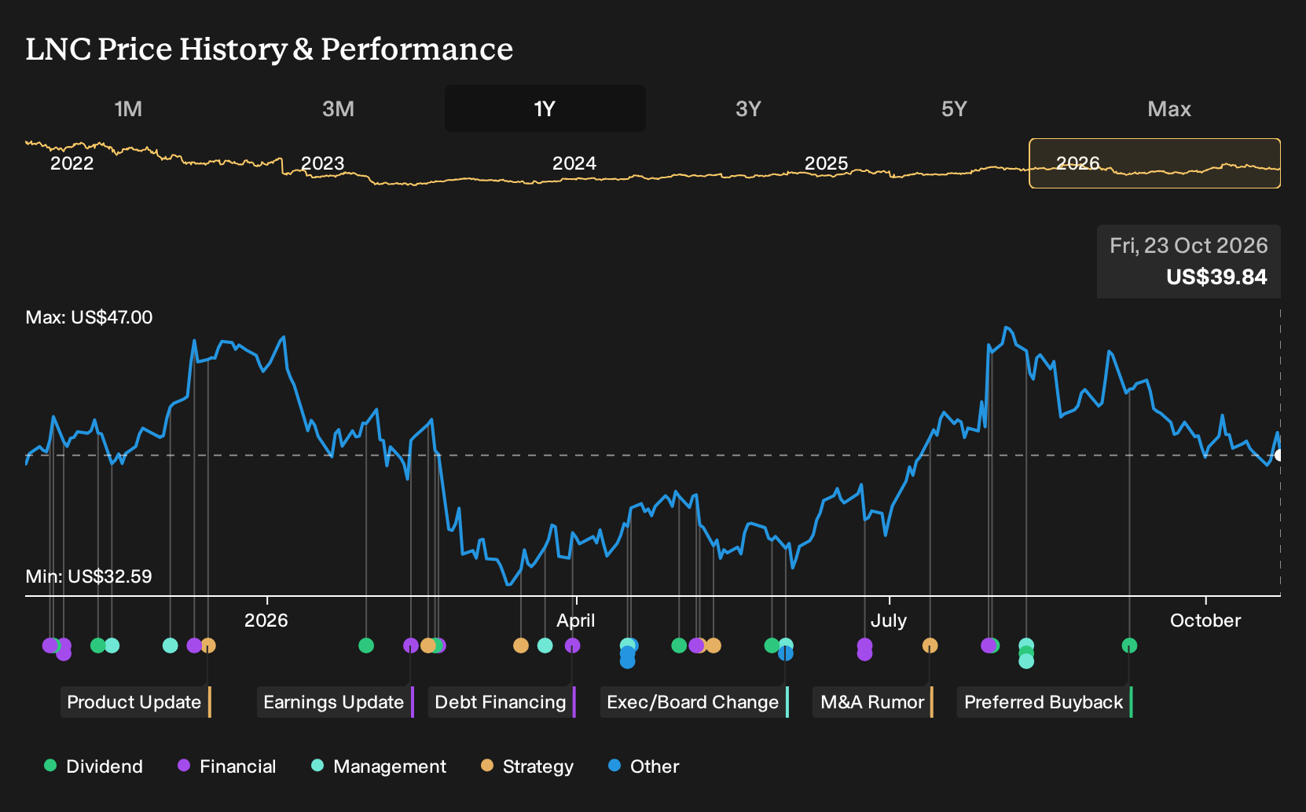Show the Max price history range
Viewport: 1306px width, 812px height.
[x=1168, y=108]
